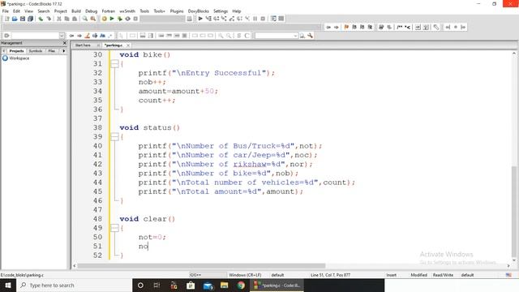
Task: Click the Rebuild icon
Action: (128, 19)
